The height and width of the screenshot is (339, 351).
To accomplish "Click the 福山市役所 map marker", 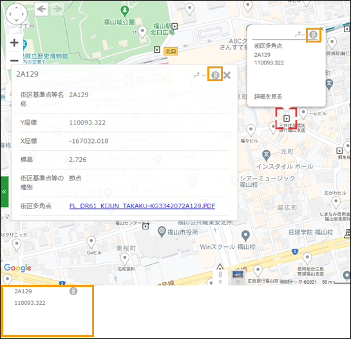I will click(x=162, y=232).
